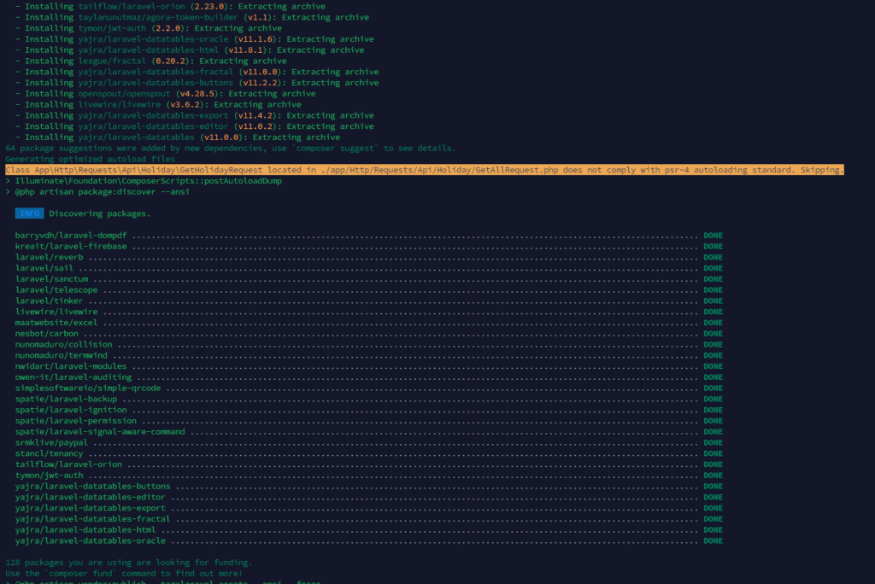The width and height of the screenshot is (875, 584).
Task: Click the '128 packages you are using' funding line
Action: [x=129, y=563]
